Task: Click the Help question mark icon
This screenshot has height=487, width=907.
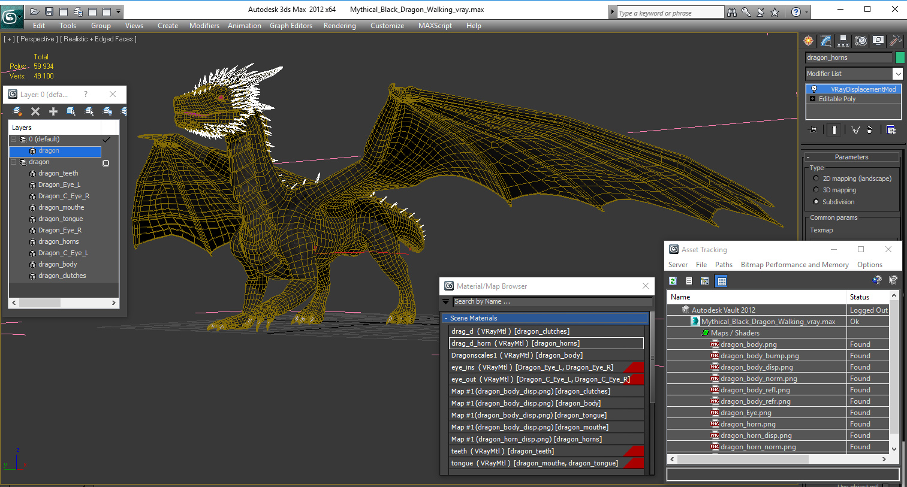Action: 795,12
